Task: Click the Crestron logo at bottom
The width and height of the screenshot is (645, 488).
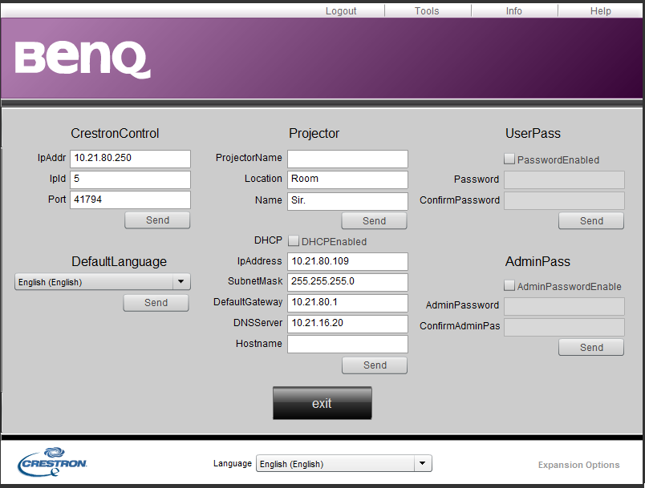Action: coord(52,462)
